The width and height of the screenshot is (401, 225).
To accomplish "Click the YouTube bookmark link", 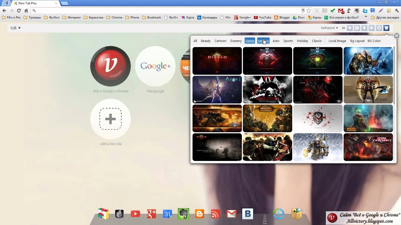I will [263, 17].
